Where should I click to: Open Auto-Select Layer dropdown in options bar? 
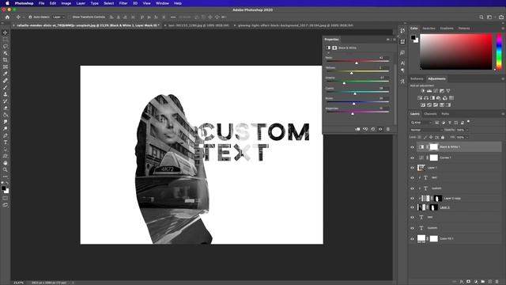[59, 17]
